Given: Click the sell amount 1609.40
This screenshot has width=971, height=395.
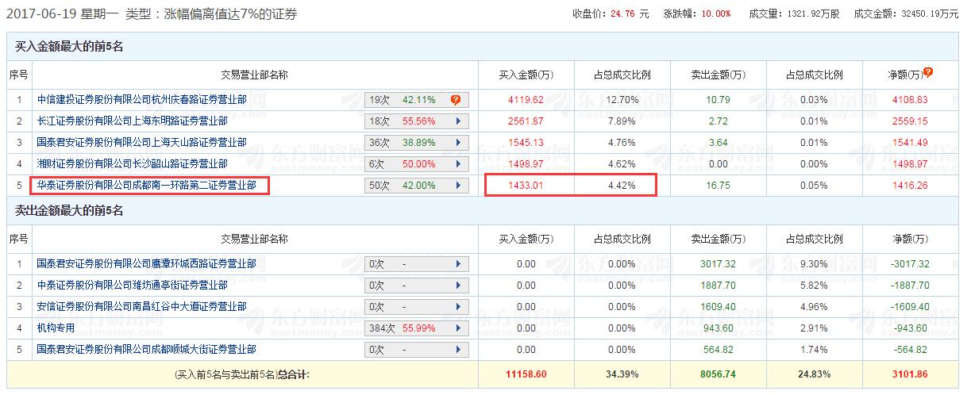Looking at the screenshot, I should tap(718, 306).
